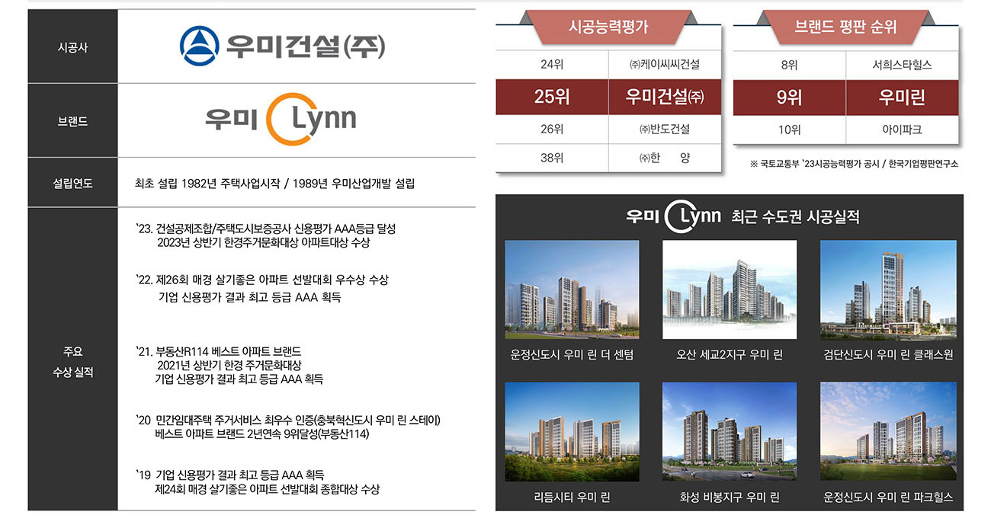Click the 2021년 상반기 한경 주거문화대상 line
Viewport: 991px width, 515px height.
[x=229, y=365]
